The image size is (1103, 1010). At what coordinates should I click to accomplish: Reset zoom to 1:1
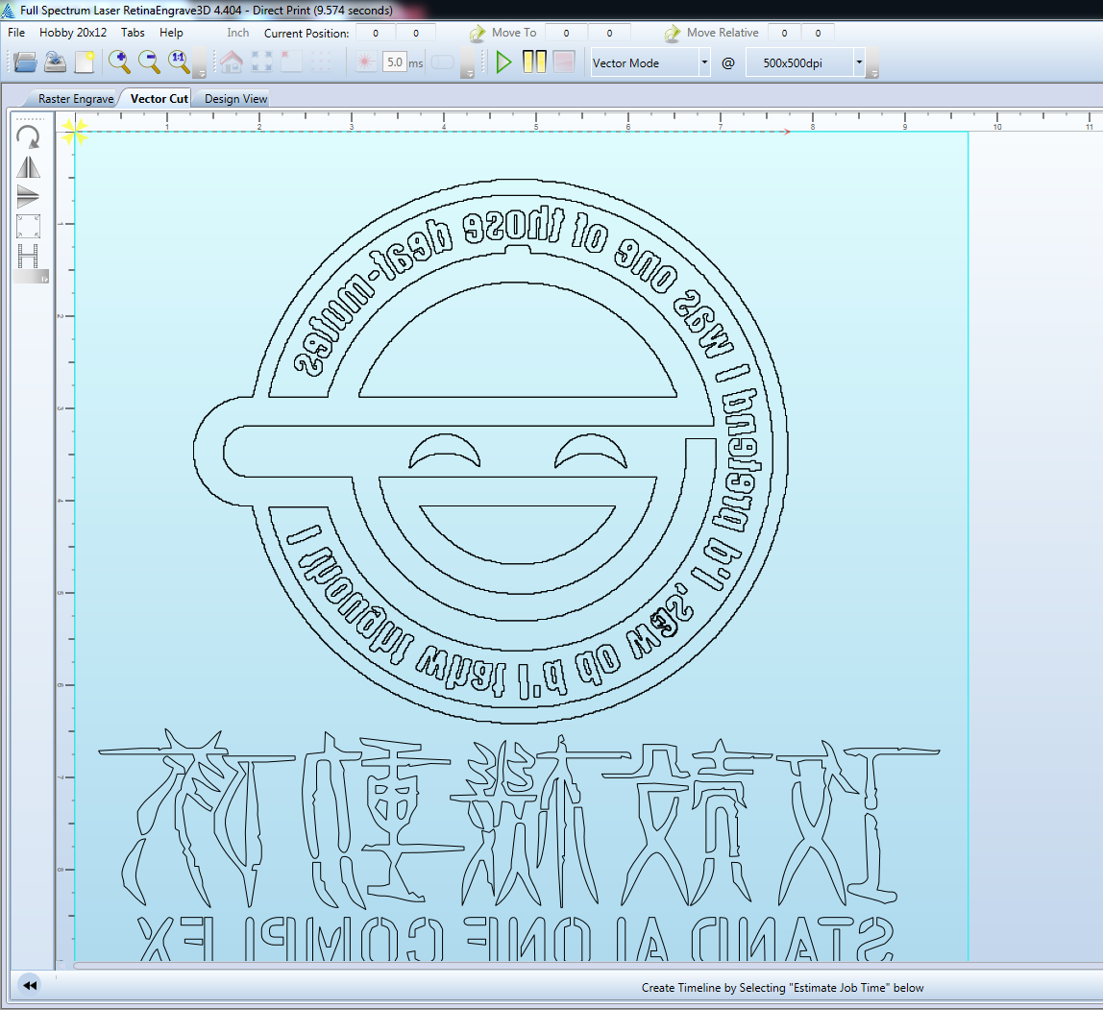click(x=179, y=62)
